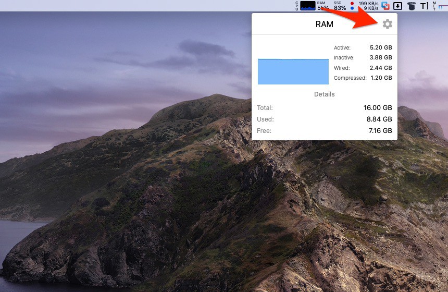448x292 pixels.
Task: Open the NET graph menu bar monitor
Action: coord(440,6)
